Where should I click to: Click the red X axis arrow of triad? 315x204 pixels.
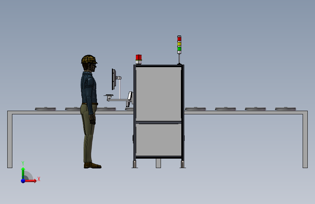pos(31,181)
